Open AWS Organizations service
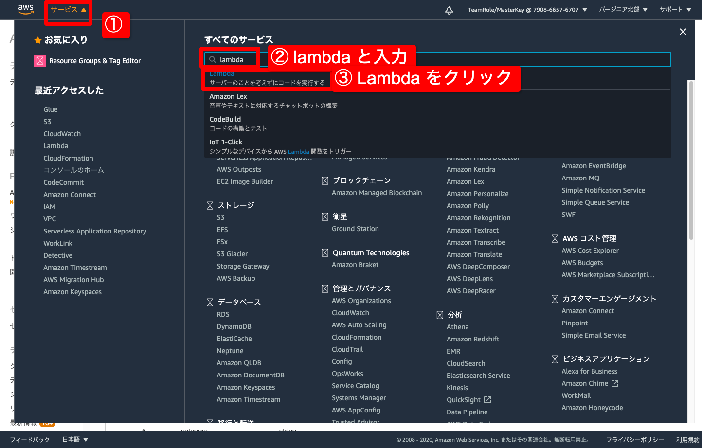 click(x=361, y=301)
